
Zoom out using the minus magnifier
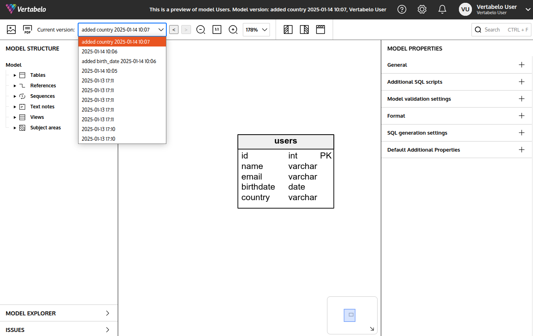coord(201,30)
